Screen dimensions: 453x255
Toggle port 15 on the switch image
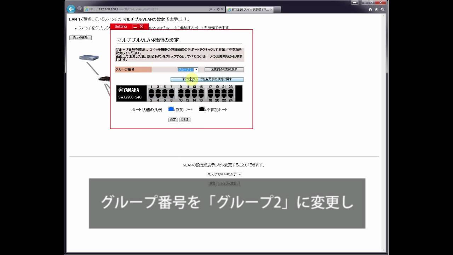coord(201,91)
